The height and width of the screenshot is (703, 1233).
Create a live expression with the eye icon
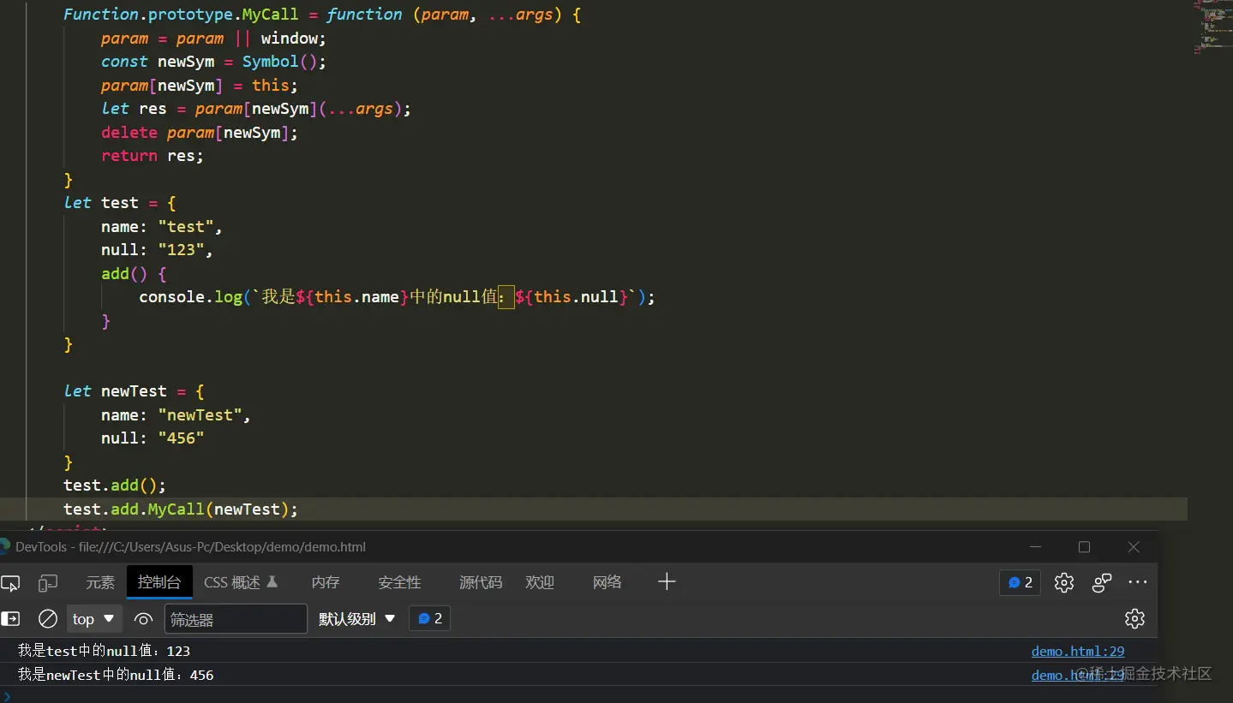tap(143, 619)
